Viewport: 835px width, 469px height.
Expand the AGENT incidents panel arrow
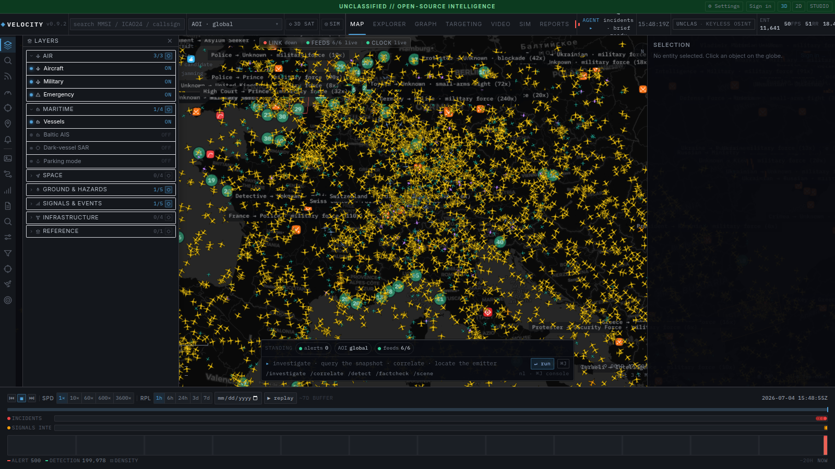pyautogui.click(x=591, y=28)
